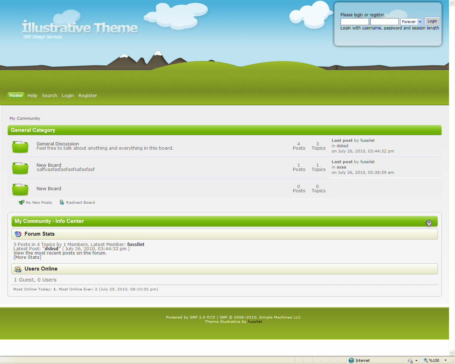The image size is (455, 364).
Task: Click the Forum Stats pie chart icon
Action: (x=18, y=234)
